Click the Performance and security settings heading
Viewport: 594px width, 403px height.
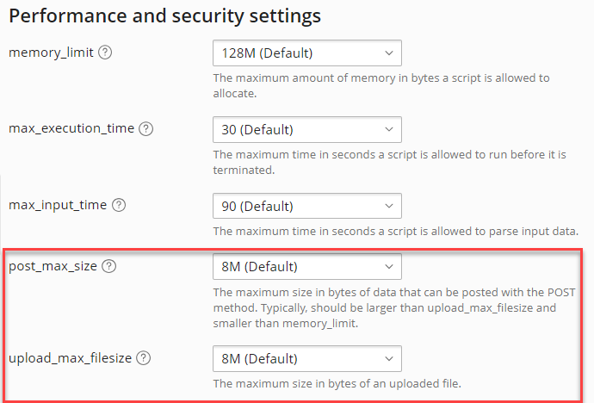coord(164,15)
